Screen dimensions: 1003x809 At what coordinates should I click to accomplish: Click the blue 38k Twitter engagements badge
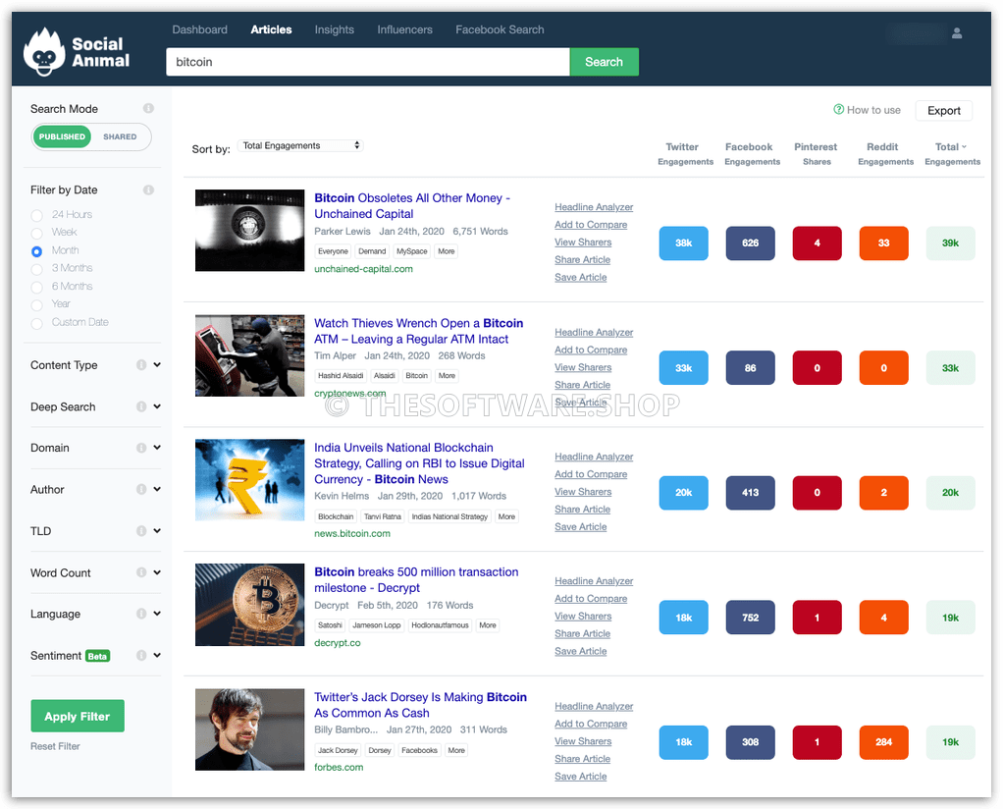683,243
